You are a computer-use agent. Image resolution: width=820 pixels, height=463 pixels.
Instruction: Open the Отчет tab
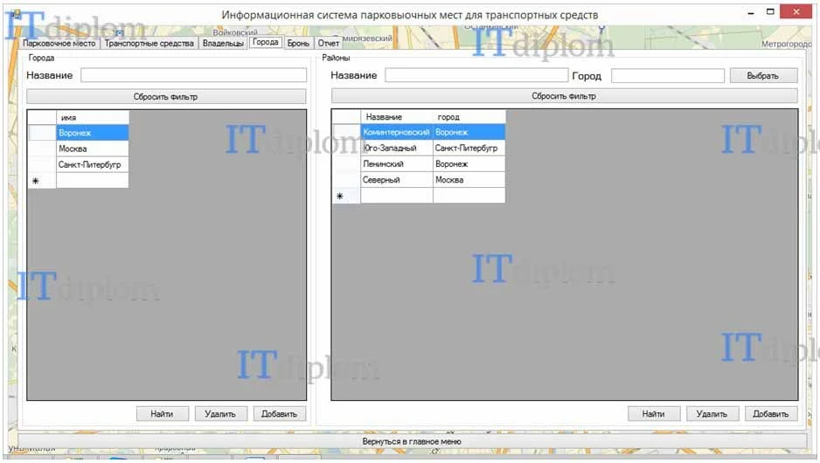point(329,44)
